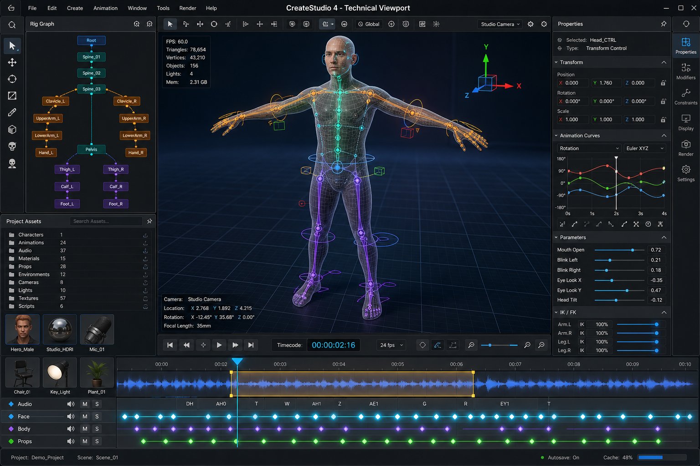The image size is (700, 466).
Task: Select the Hero_Male asset thumbnail
Action: click(22, 329)
